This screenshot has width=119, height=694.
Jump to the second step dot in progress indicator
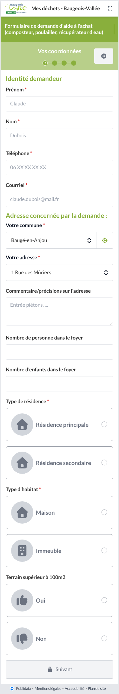[55, 63]
